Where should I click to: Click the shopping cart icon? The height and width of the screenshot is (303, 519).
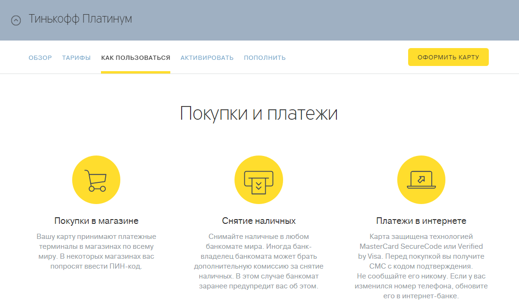96,180
